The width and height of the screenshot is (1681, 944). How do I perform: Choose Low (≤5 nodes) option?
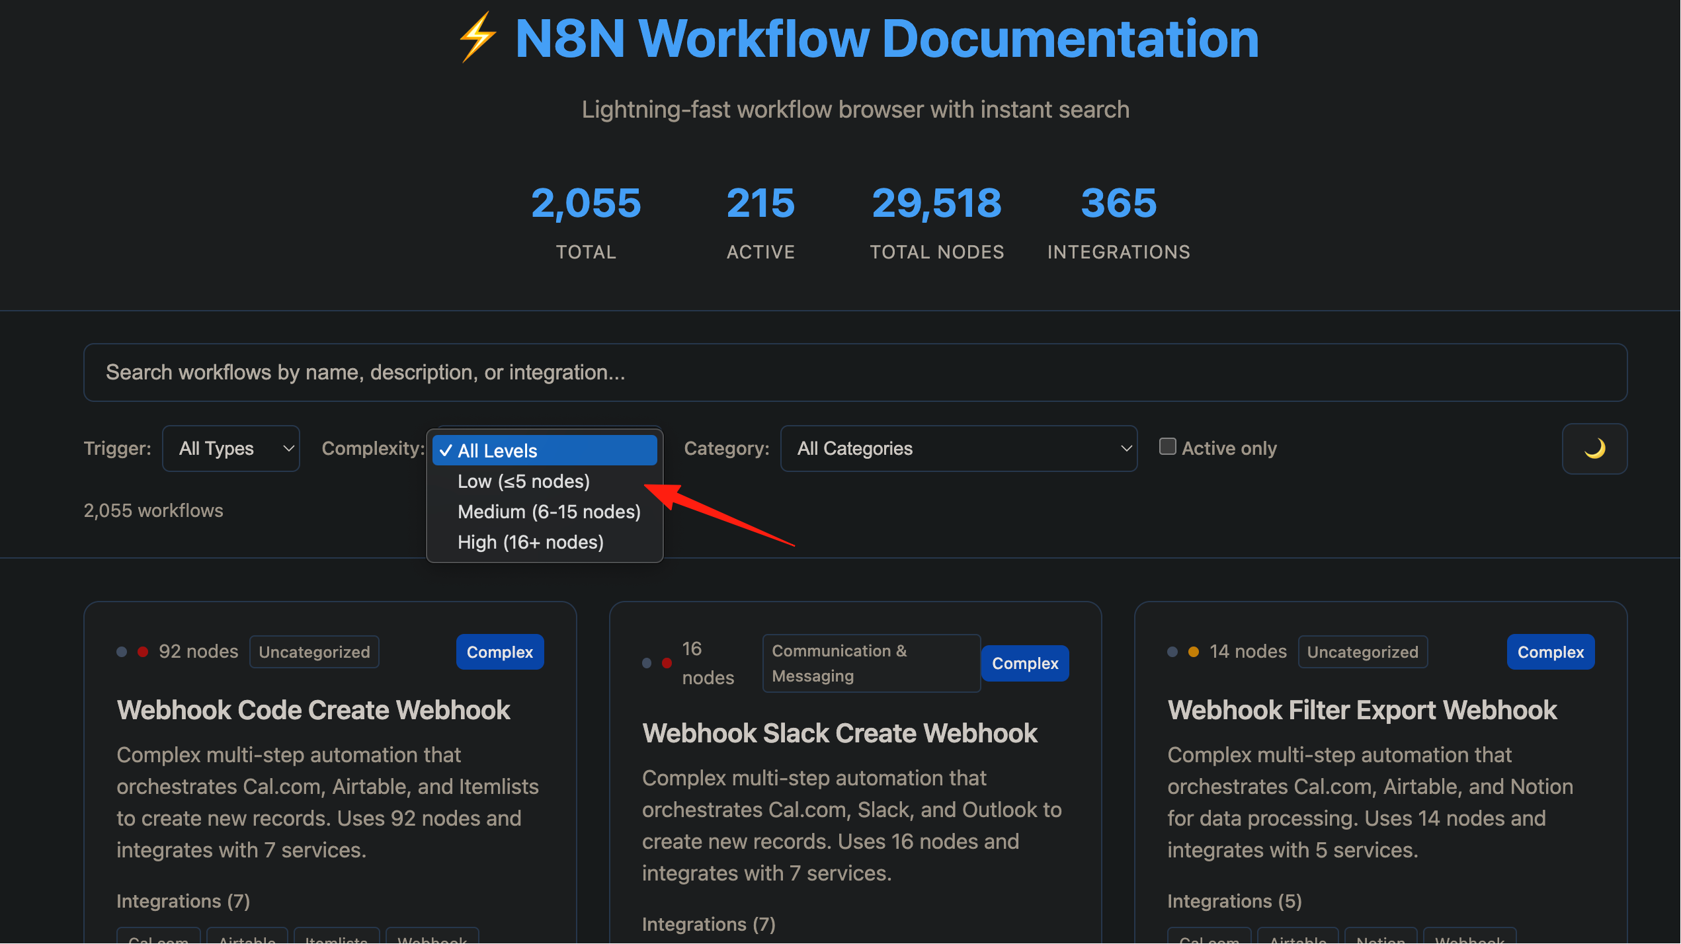click(x=544, y=481)
